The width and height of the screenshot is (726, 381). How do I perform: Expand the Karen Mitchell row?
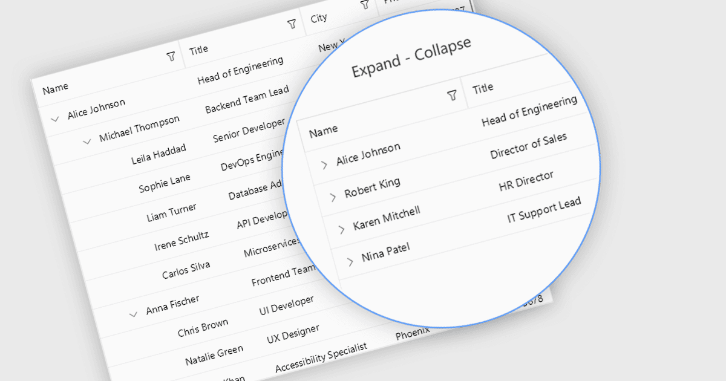[341, 229]
